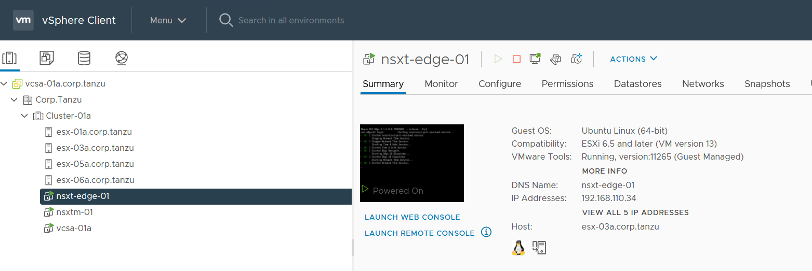
Task: Click the Shut Down guest OS red icon
Action: (x=516, y=59)
